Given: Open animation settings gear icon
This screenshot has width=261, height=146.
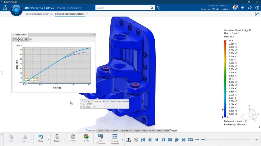Looking at the screenshot, I should tap(136, 140).
